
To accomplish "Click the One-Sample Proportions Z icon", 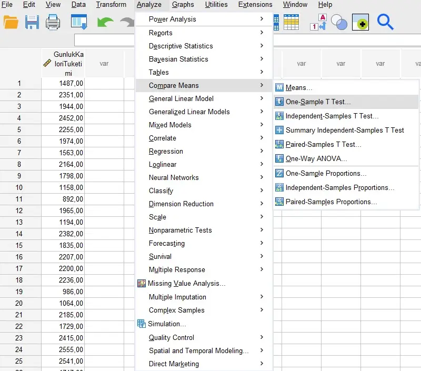I will tap(279, 174).
